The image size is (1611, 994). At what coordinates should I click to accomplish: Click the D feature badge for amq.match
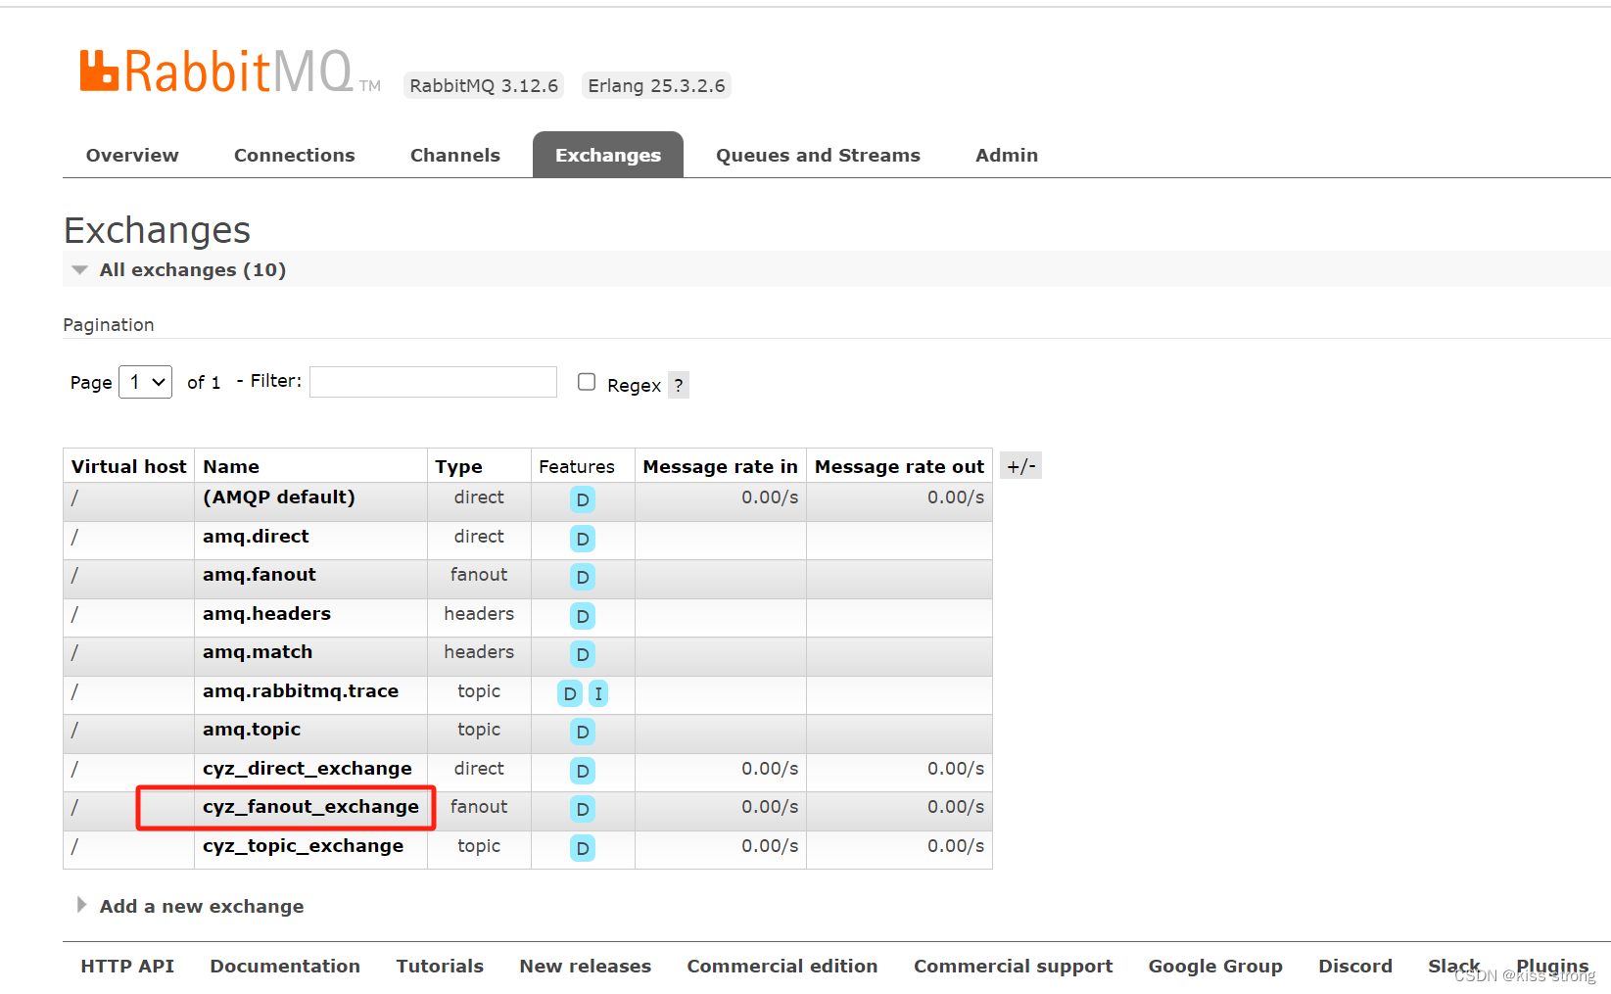point(583,654)
